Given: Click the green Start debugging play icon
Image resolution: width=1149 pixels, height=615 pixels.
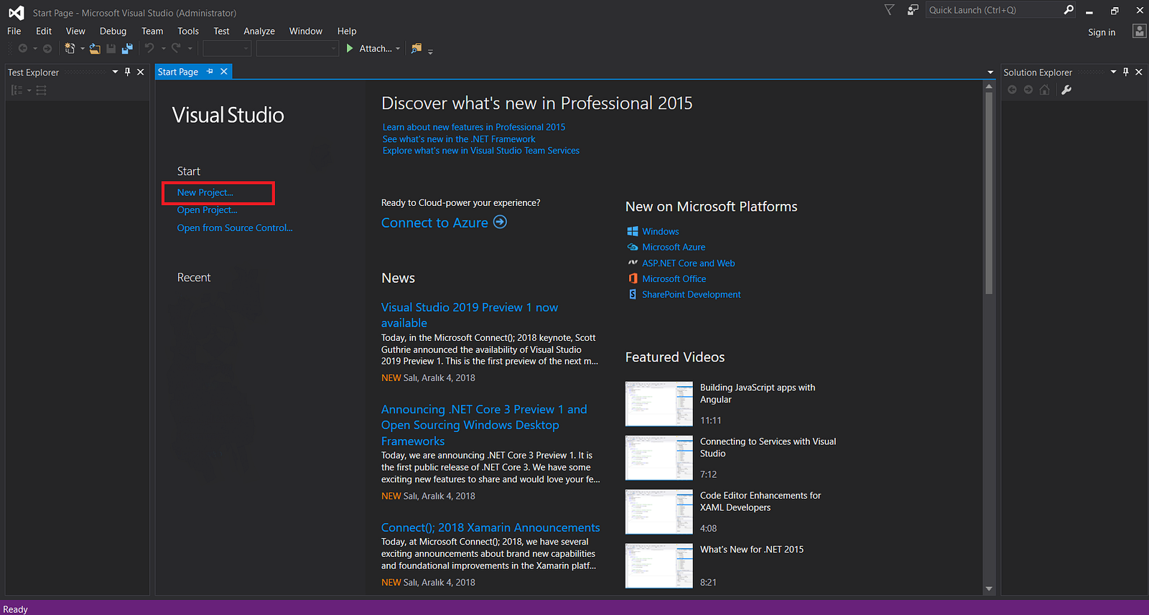Looking at the screenshot, I should click(350, 48).
